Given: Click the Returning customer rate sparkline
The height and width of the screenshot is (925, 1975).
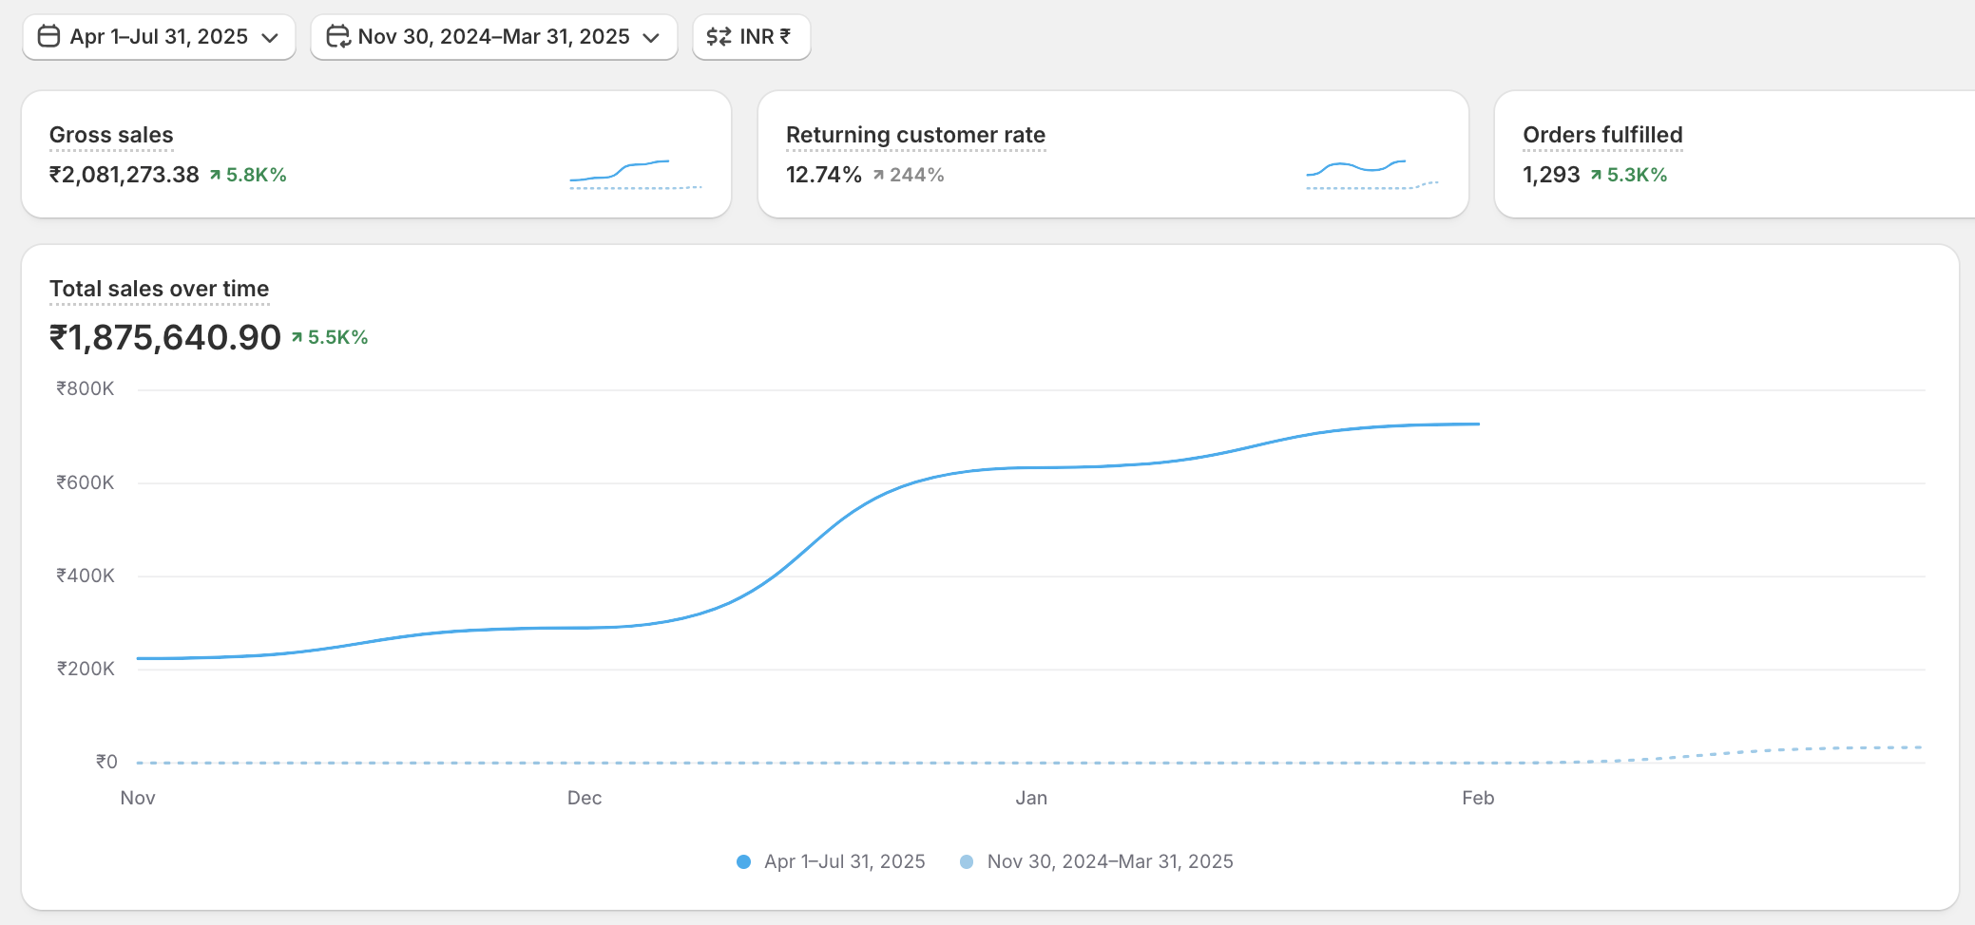Looking at the screenshot, I should [1371, 174].
